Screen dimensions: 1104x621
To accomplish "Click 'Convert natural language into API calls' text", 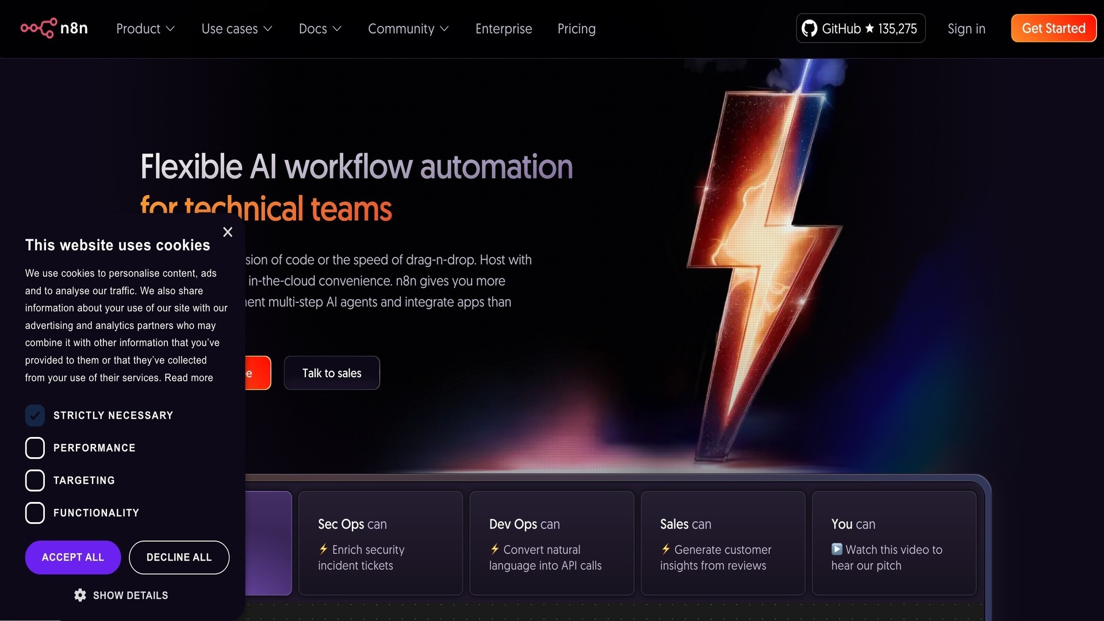I will (545, 557).
